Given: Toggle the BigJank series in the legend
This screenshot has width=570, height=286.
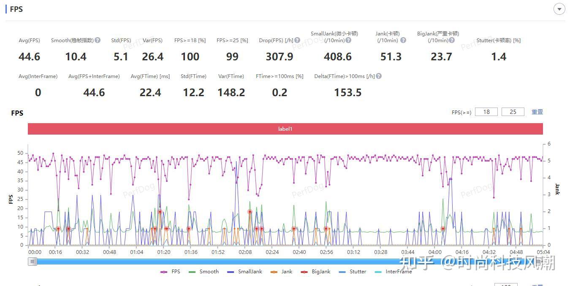Looking at the screenshot, I should point(315,272).
